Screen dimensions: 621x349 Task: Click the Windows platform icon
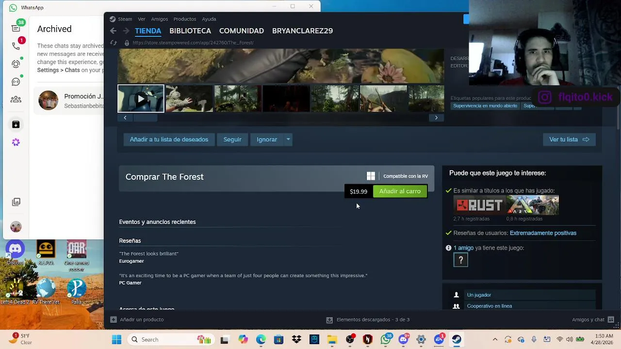(371, 176)
